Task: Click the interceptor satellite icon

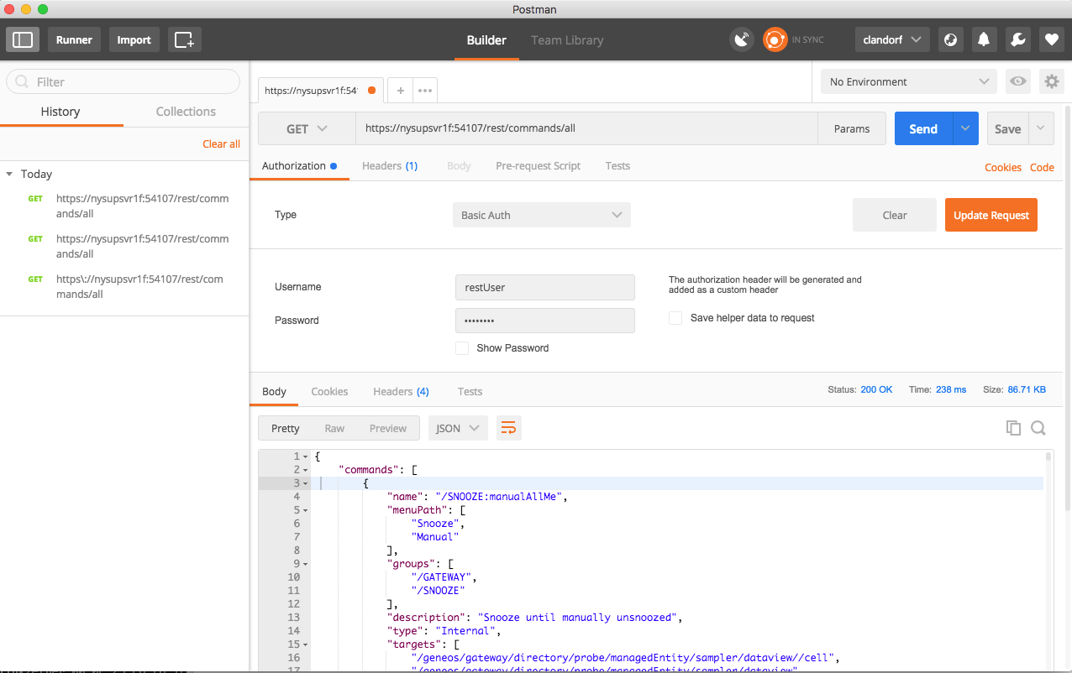Action: coord(741,39)
